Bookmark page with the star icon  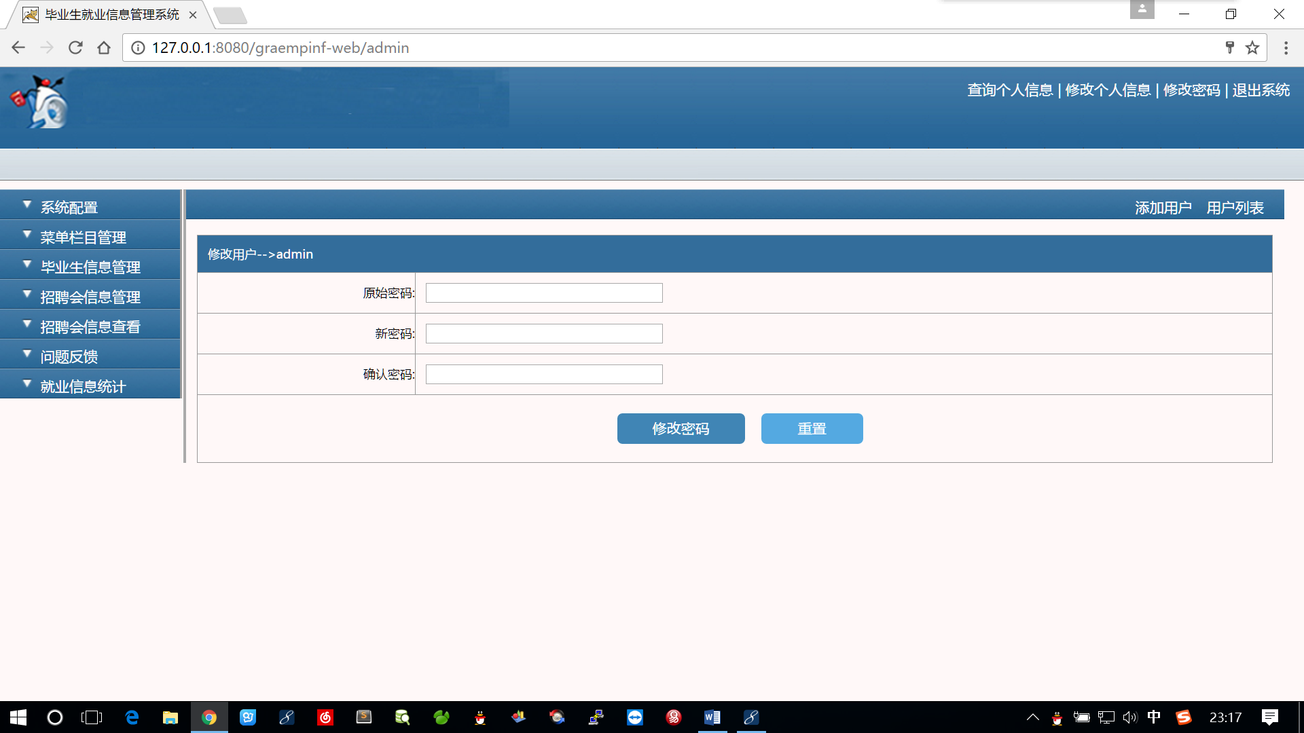(x=1252, y=48)
